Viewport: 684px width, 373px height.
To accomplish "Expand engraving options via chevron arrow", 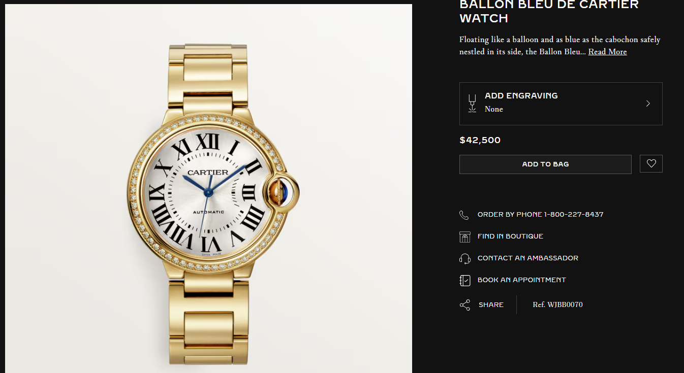I will (648, 104).
